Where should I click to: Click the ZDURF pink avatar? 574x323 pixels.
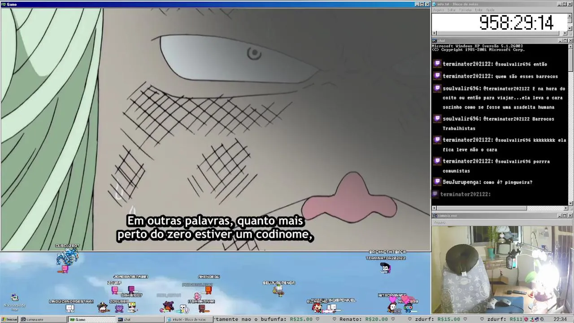tap(115, 290)
